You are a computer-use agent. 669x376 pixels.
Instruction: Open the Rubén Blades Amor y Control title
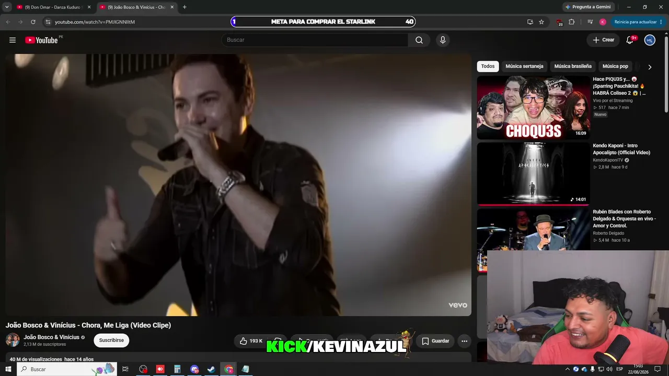pyautogui.click(x=624, y=219)
